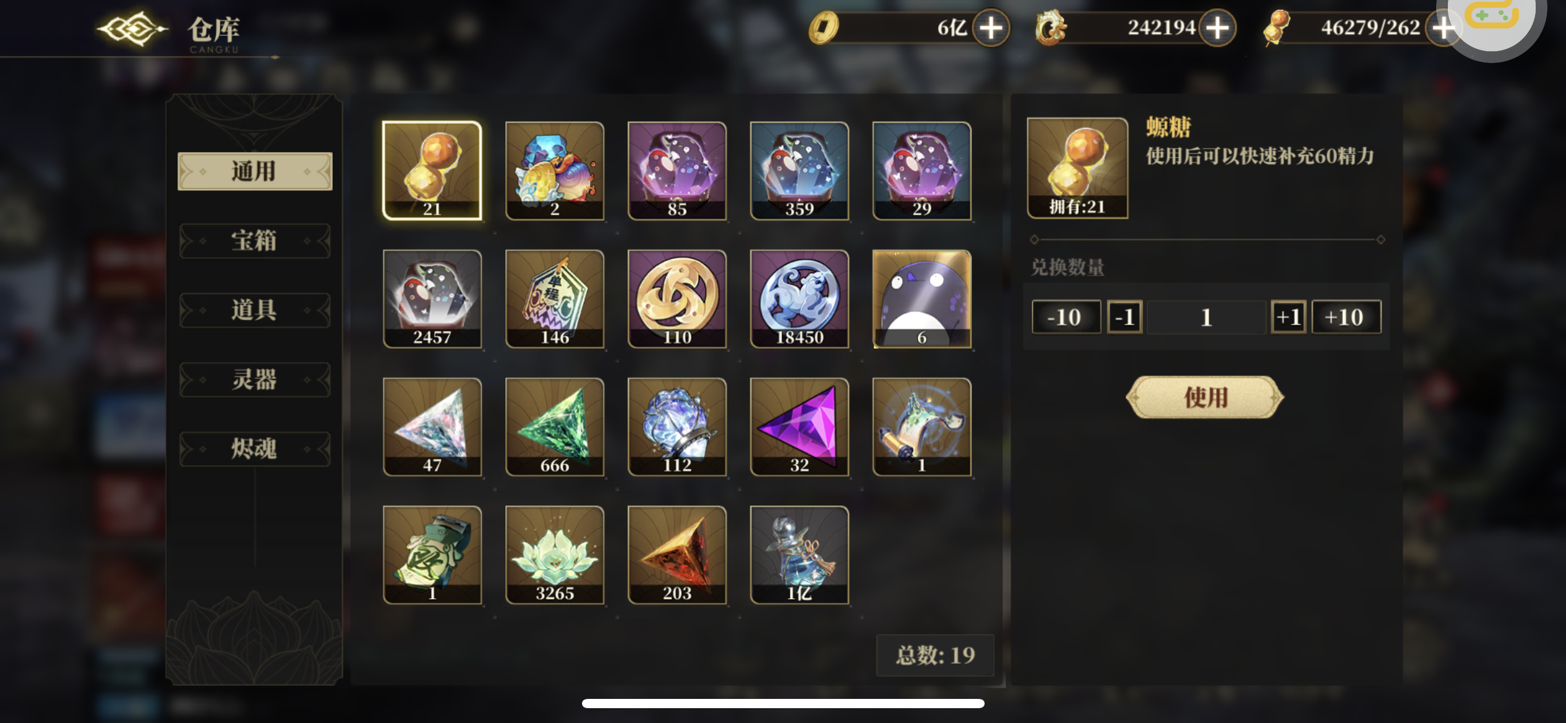Image resolution: width=1566 pixels, height=723 pixels.
Task: Select the green triangle gem with 666
Action: pos(554,427)
